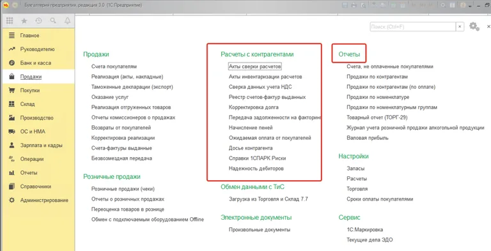Open the History clock icon
Screen dimensions: 491x251
coord(38,20)
